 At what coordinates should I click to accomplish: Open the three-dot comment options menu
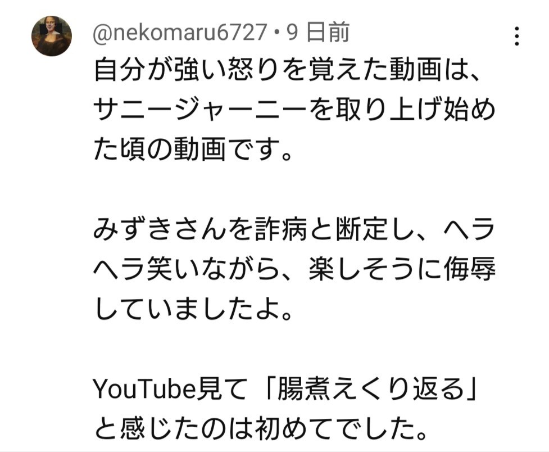517,36
